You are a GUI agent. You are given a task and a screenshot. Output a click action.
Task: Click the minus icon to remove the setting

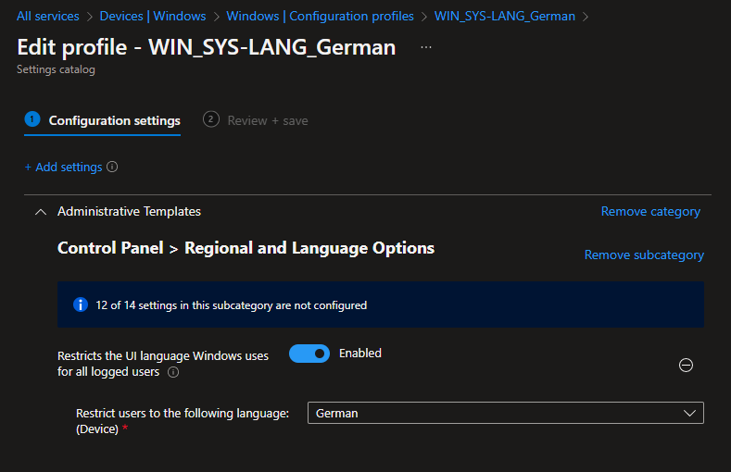(686, 366)
